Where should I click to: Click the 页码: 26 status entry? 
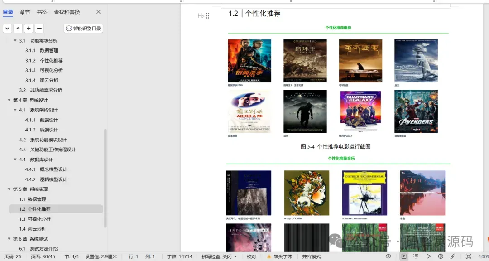(13, 256)
